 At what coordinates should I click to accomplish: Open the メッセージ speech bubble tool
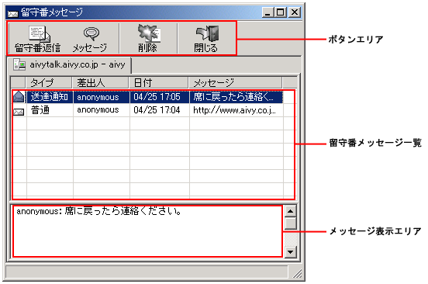point(91,33)
